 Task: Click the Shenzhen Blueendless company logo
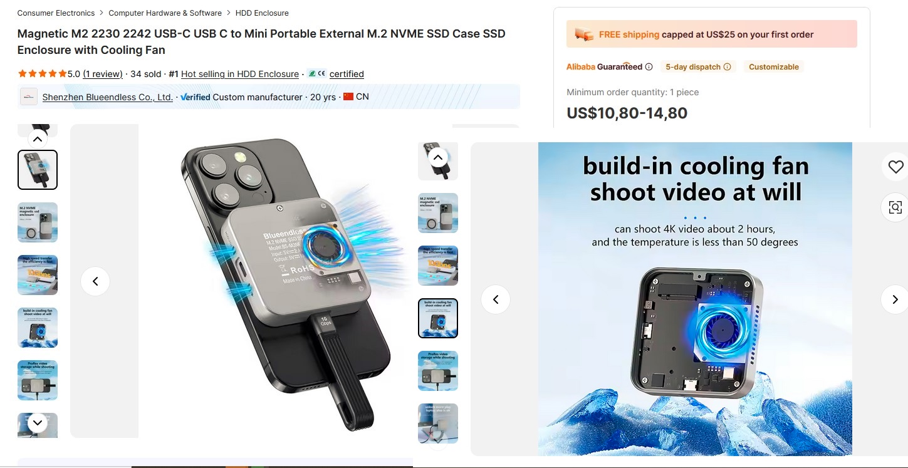tap(29, 97)
